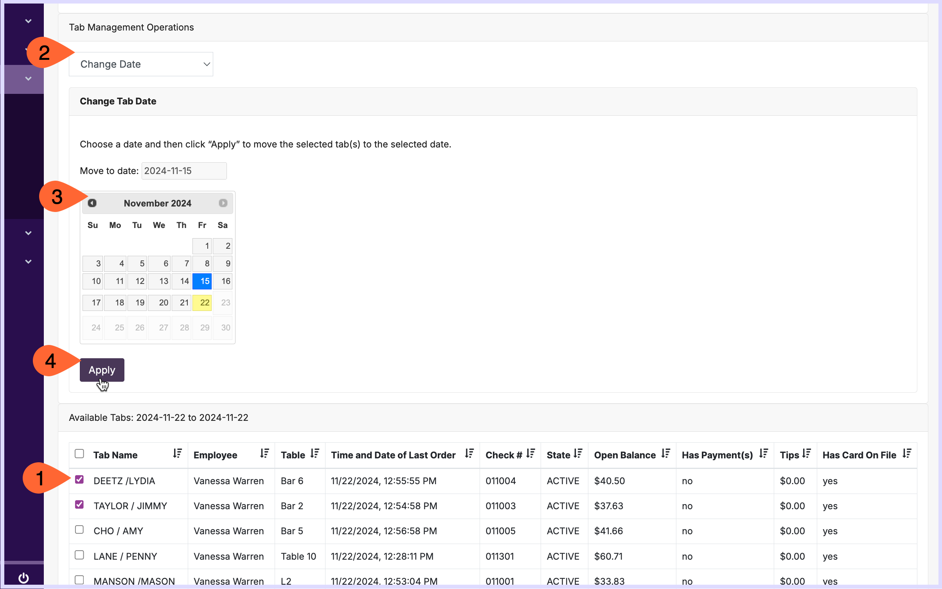Screen dimensions: 942x589
Task: Sort by Has Card On File icon
Action: click(x=907, y=454)
